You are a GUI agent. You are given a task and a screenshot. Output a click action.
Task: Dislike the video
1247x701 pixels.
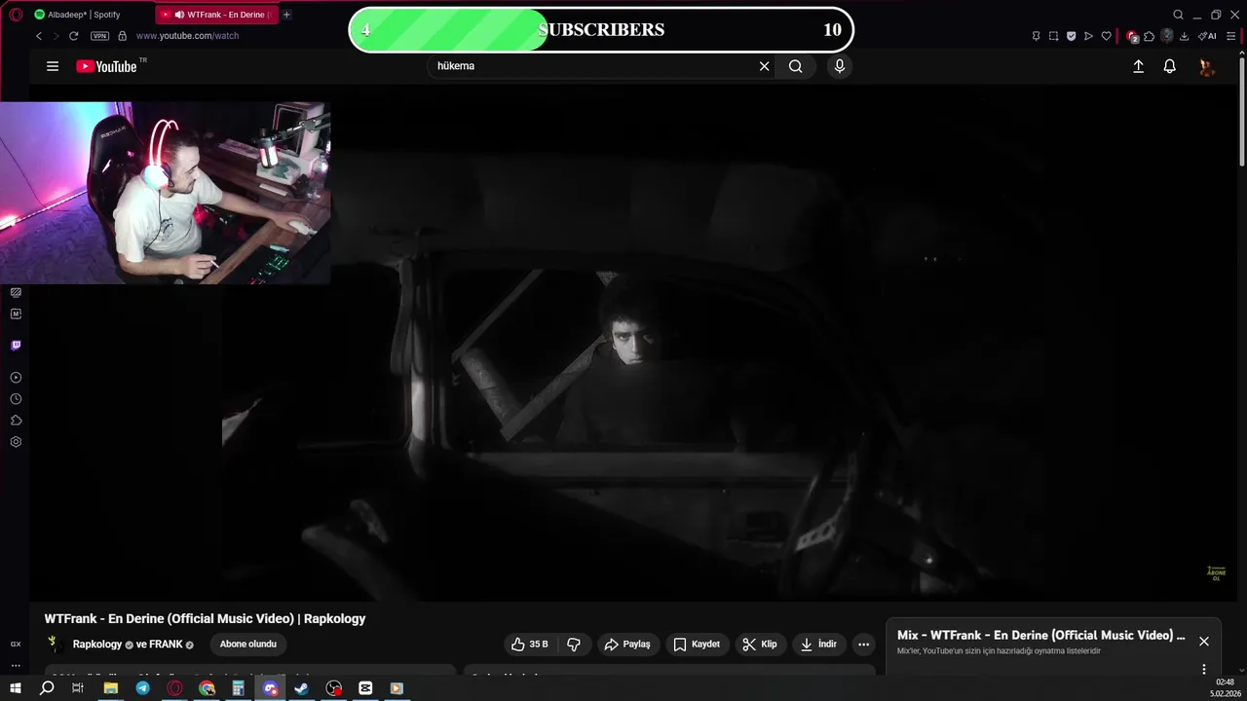pyautogui.click(x=574, y=645)
